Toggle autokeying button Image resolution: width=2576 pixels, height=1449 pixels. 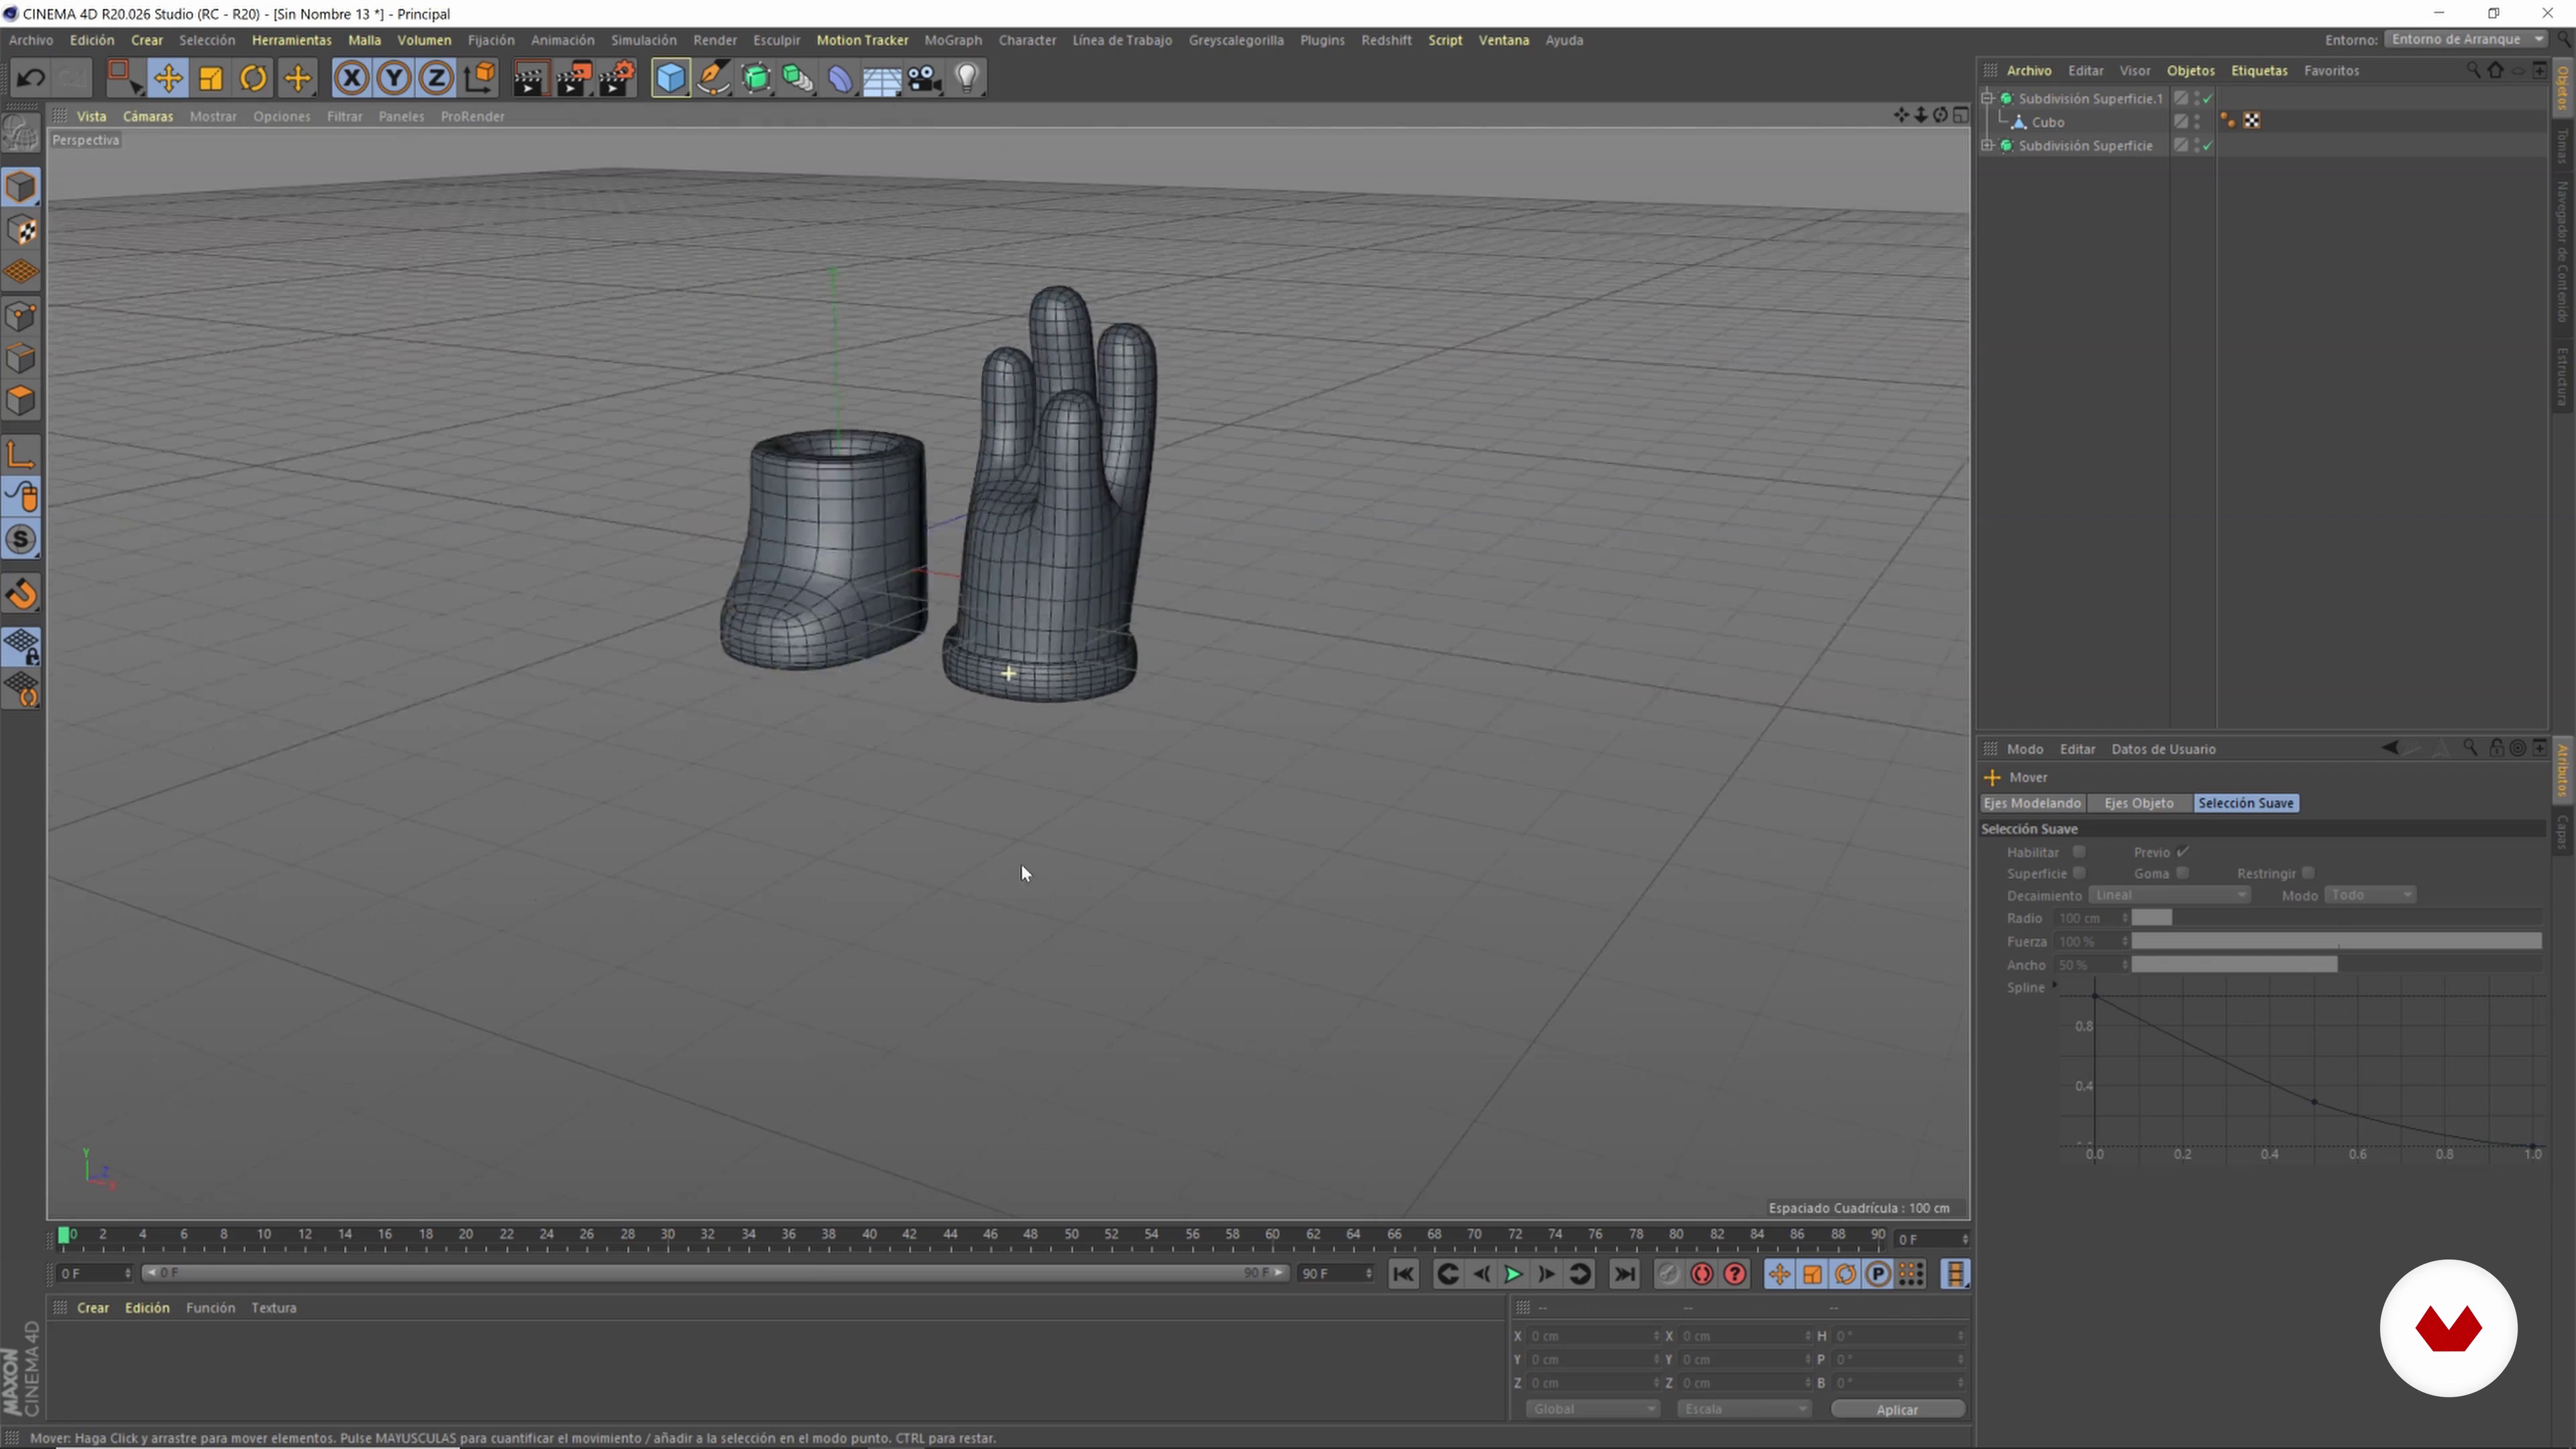[x=1702, y=1274]
